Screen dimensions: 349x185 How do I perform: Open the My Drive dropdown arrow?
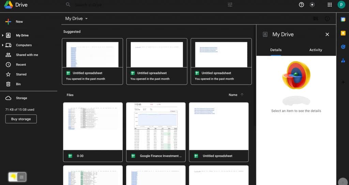[x=86, y=18]
